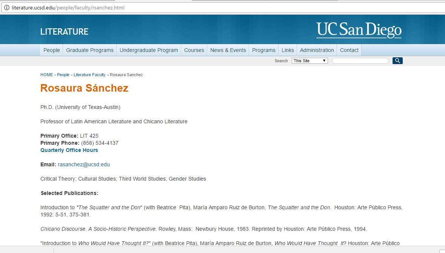Open the News & Events section
This screenshot has width=445, height=253.
[x=228, y=50]
